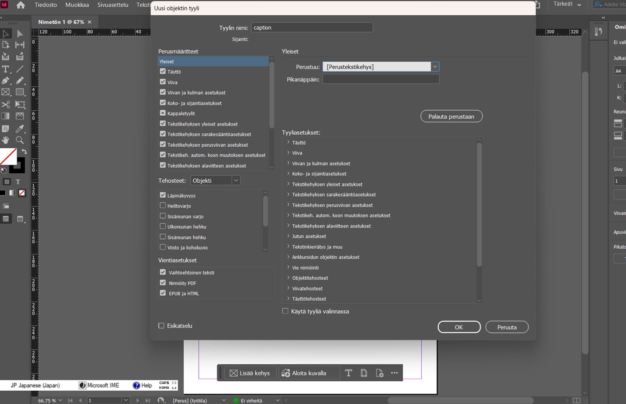Image resolution: width=626 pixels, height=404 pixels.
Task: Select the Gradient Feather tool
Action: (20, 116)
